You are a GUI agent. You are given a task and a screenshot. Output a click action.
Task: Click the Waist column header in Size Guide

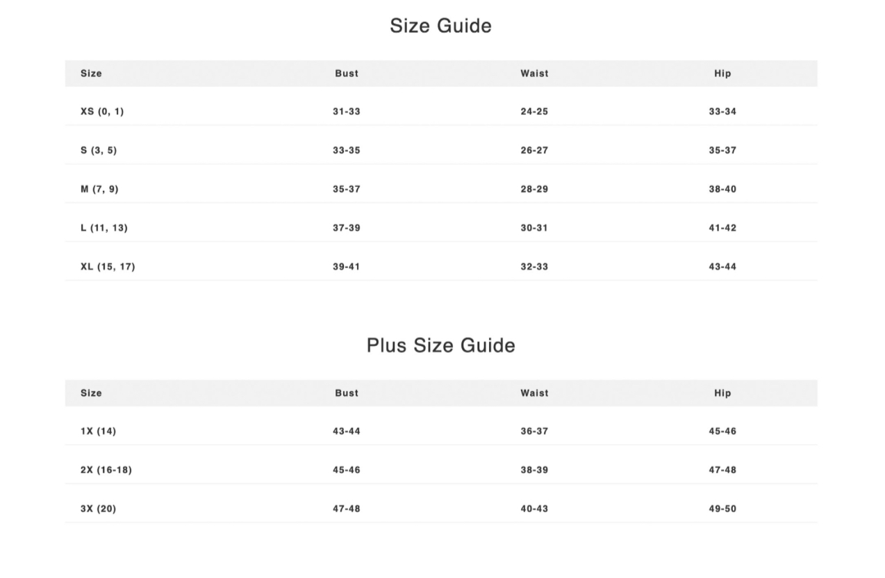534,73
